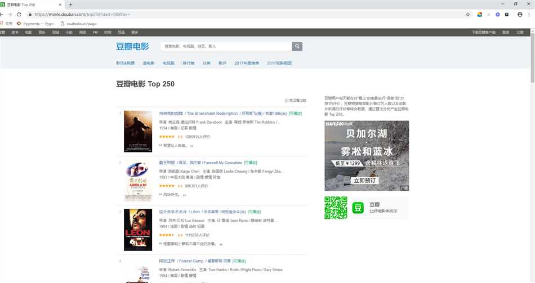This screenshot has width=535, height=283.
Task: Close the Douban Top 250 tab
Action: click(x=60, y=5)
